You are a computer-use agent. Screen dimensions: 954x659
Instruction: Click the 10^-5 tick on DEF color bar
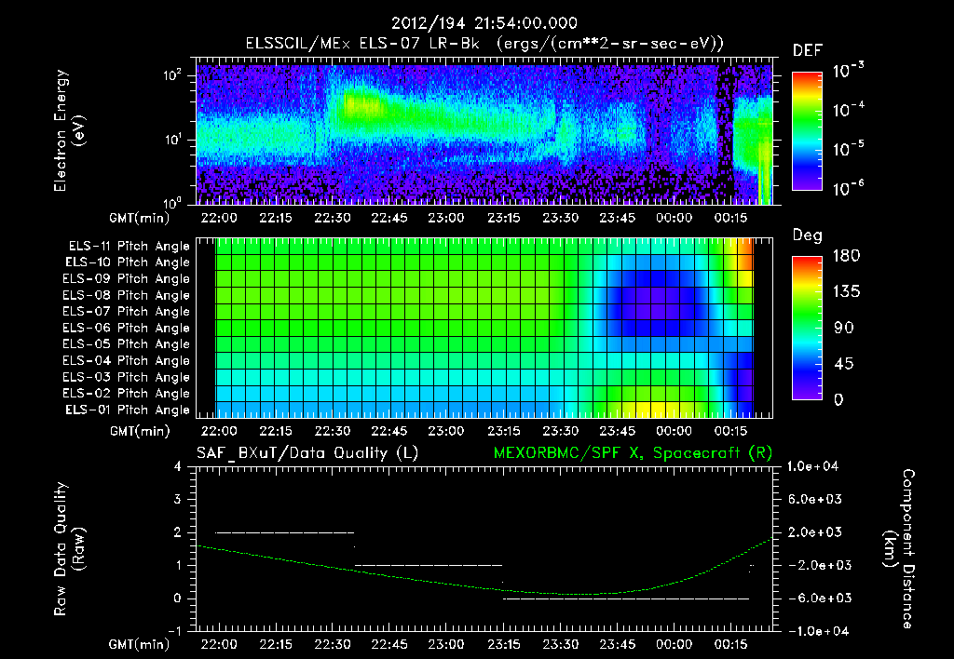click(848, 149)
